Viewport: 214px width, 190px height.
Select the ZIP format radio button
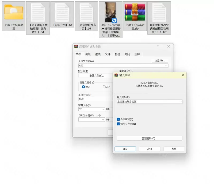coord(104,87)
